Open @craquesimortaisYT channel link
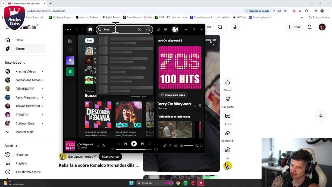 pyautogui.click(x=82, y=157)
